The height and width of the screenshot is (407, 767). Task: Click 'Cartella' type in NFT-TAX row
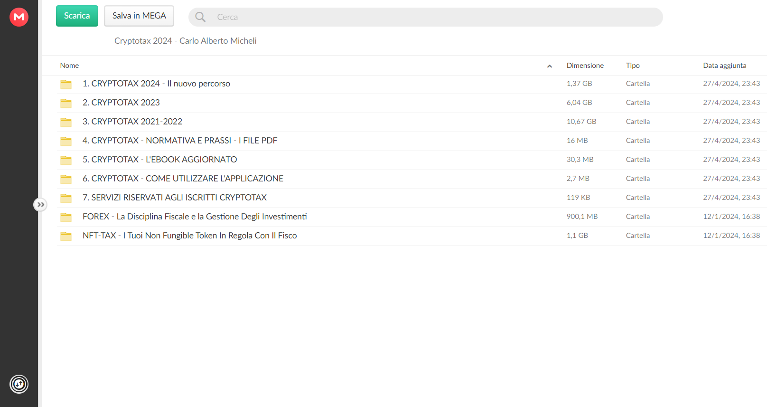click(638, 236)
